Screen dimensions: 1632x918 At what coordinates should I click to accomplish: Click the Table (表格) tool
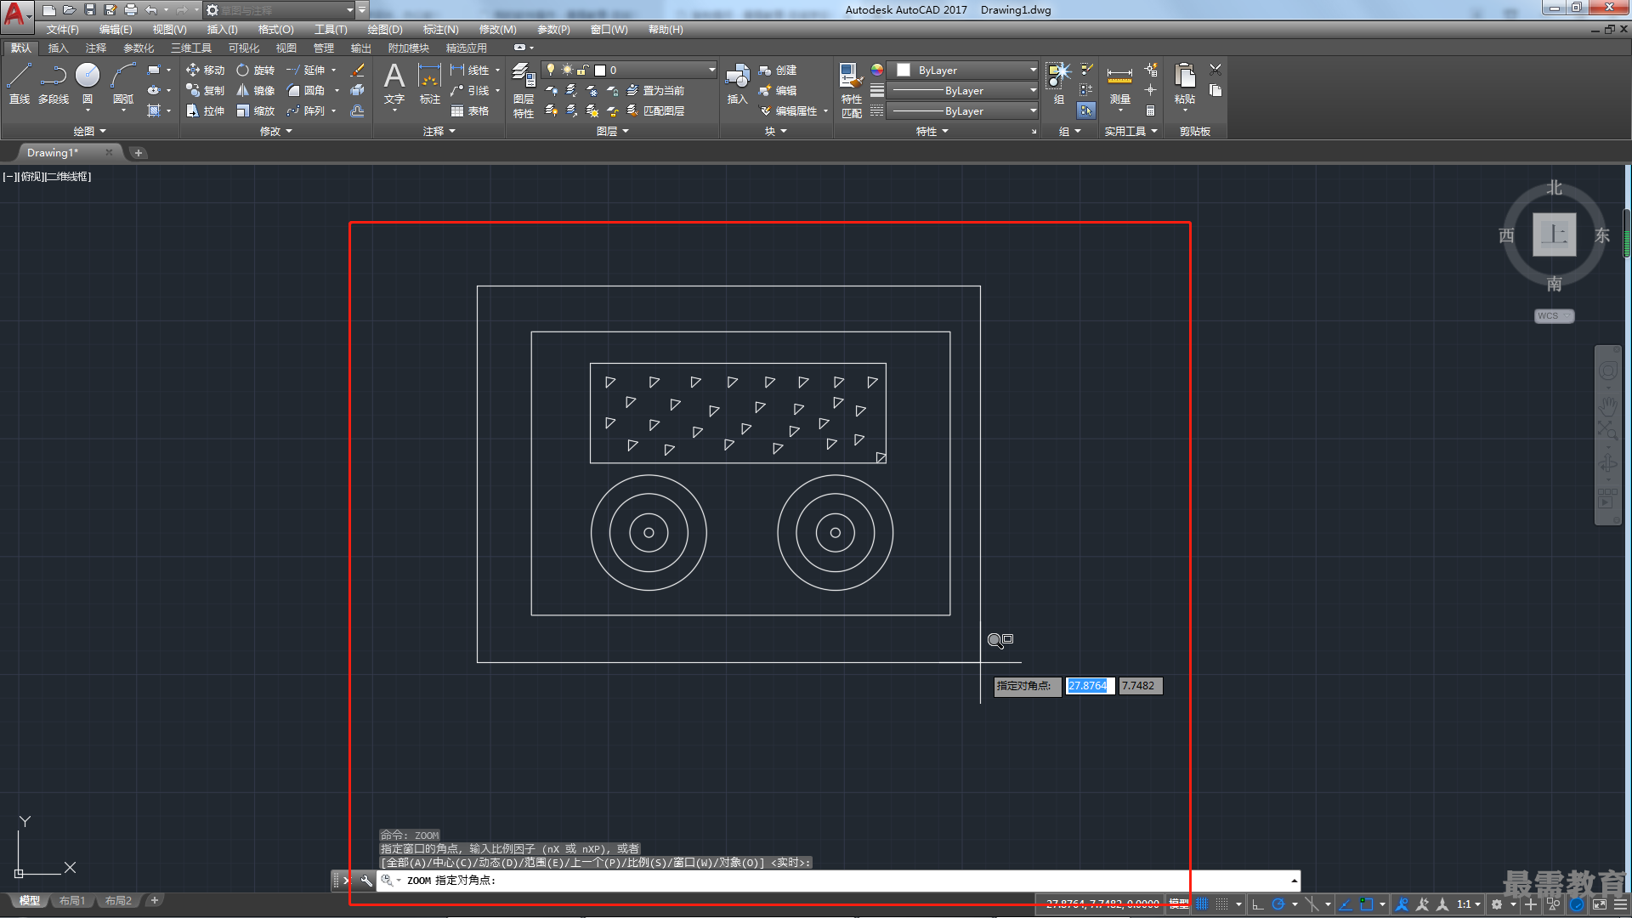click(x=470, y=111)
